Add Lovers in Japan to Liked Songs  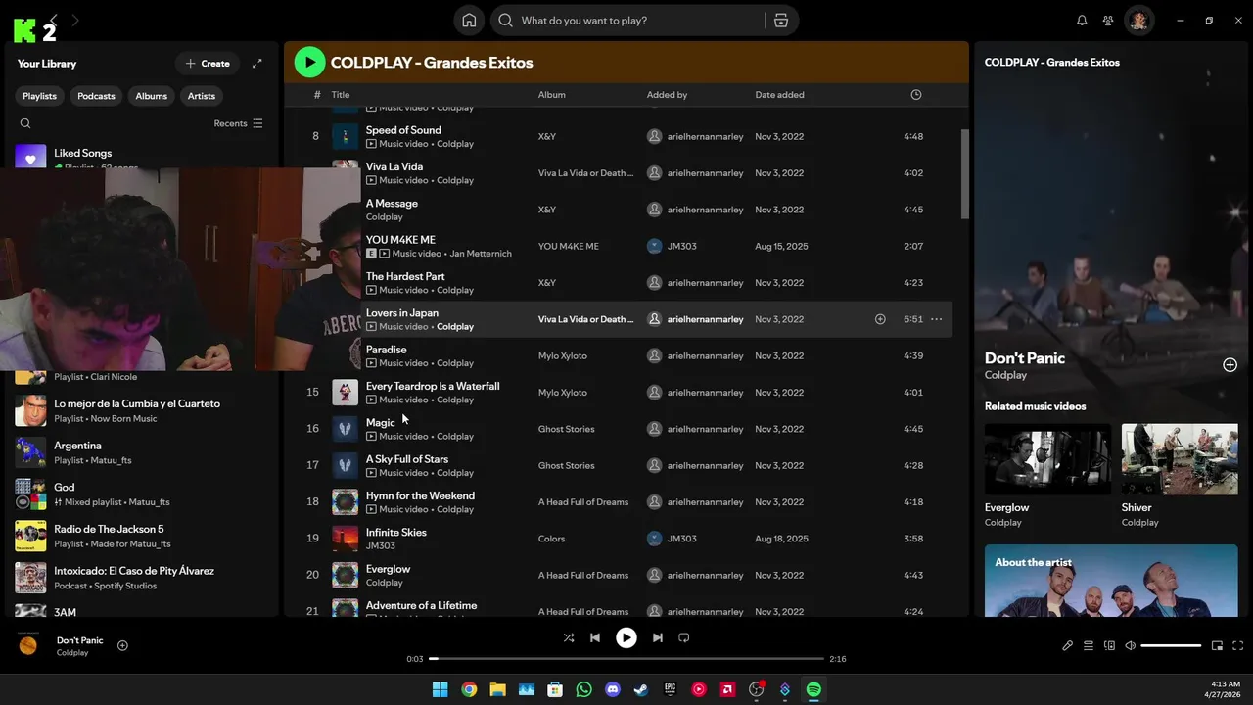(x=880, y=319)
